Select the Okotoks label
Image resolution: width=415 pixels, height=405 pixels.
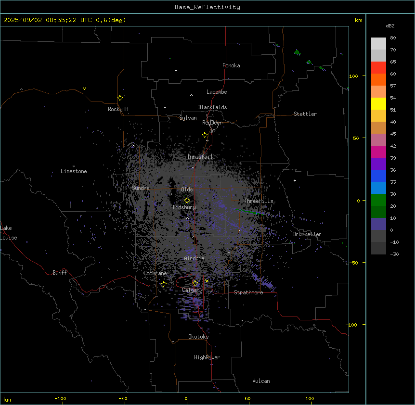click(198, 337)
